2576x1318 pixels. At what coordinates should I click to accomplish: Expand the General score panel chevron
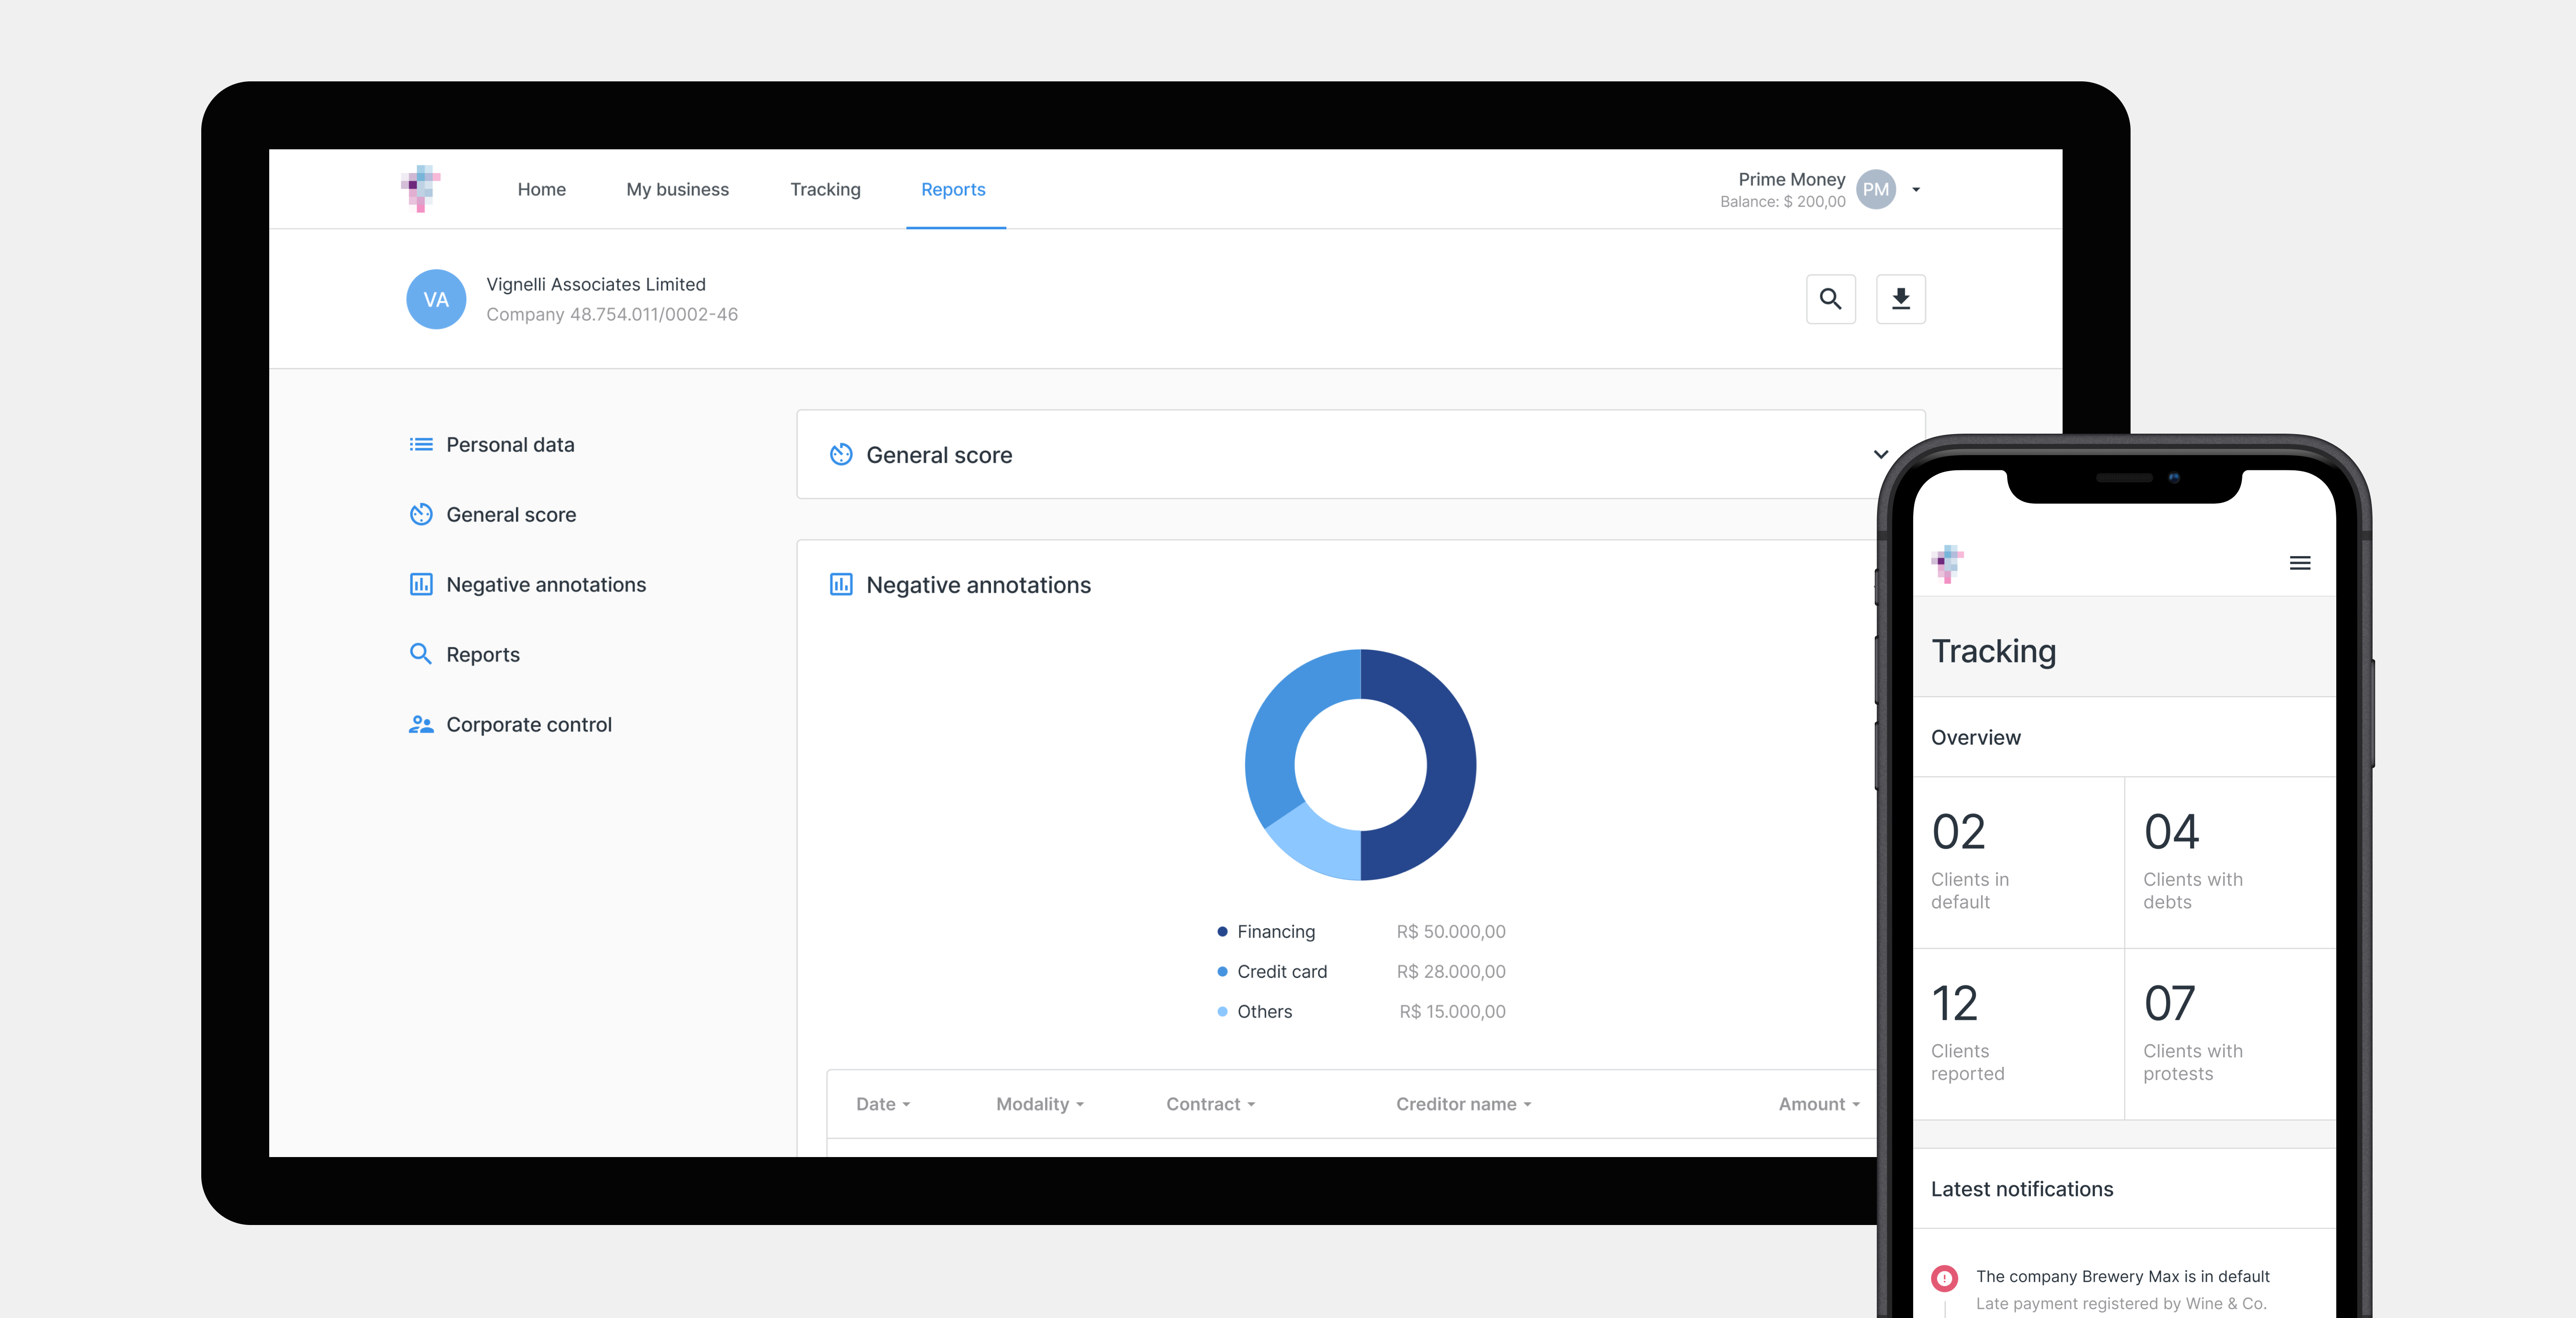click(x=1880, y=454)
